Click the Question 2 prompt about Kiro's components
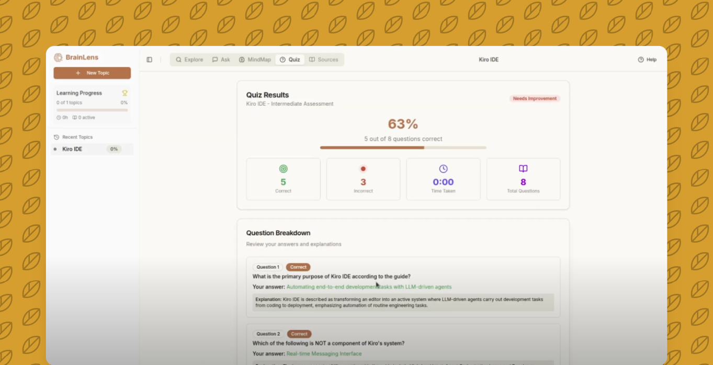 329,344
